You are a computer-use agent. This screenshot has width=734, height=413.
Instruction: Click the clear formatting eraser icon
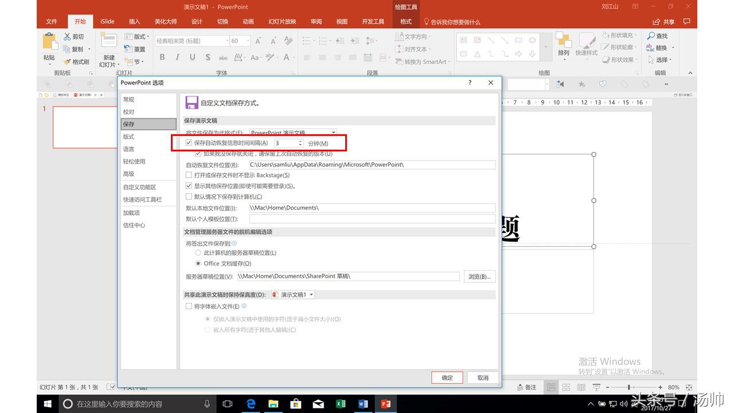click(288, 41)
